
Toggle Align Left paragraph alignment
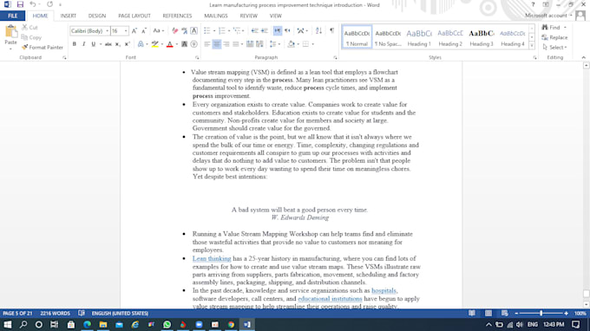coord(207,44)
